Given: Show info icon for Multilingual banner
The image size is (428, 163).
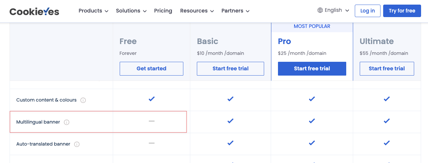Looking at the screenshot, I should tap(67, 122).
